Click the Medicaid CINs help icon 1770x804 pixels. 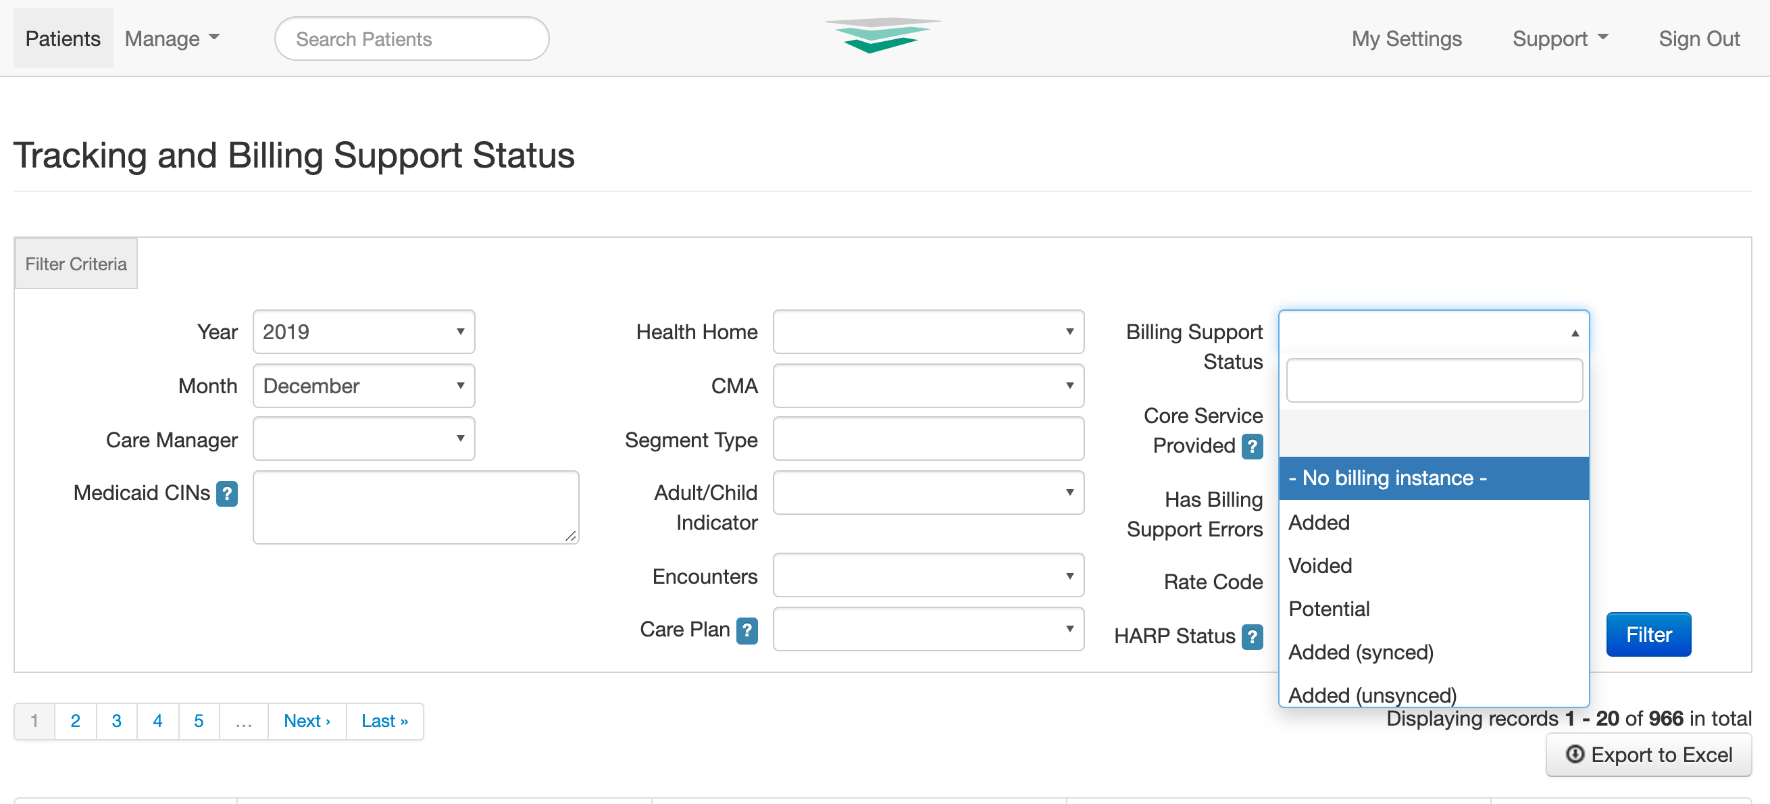pos(226,493)
